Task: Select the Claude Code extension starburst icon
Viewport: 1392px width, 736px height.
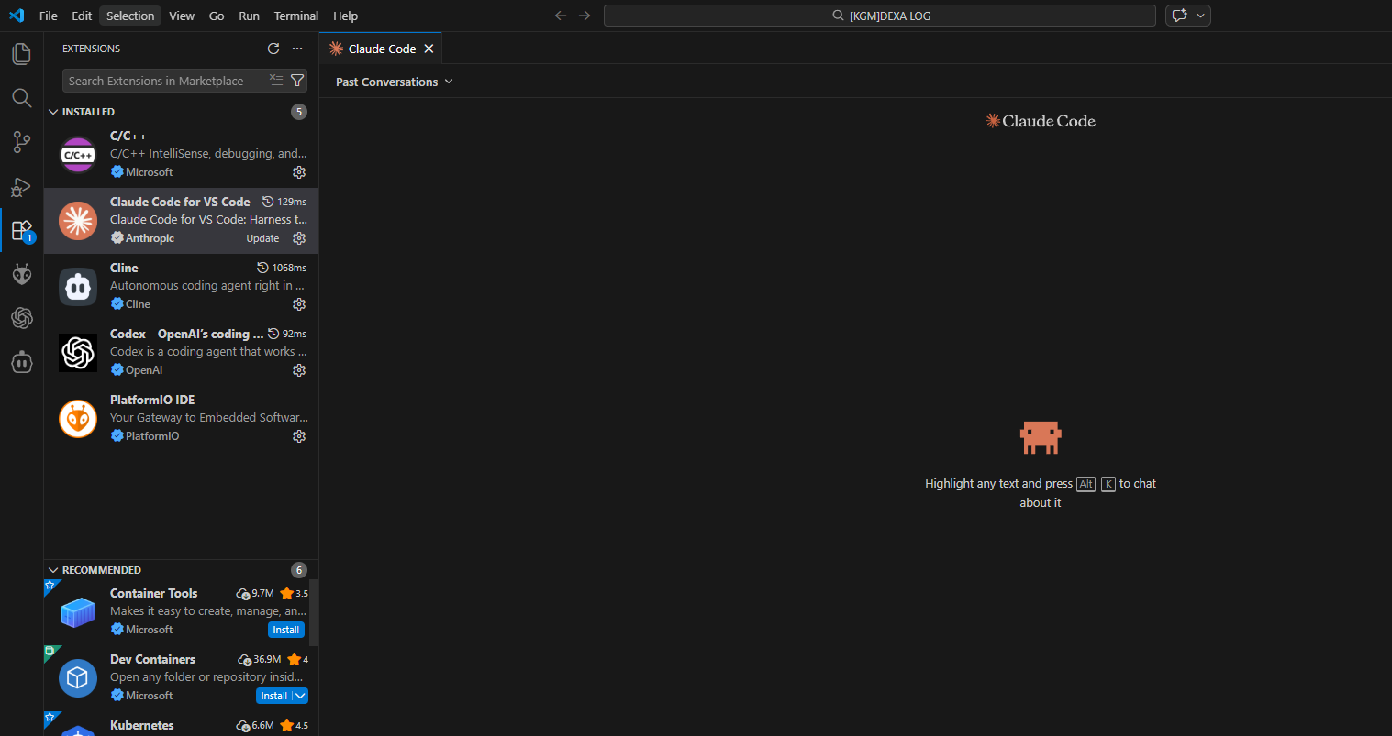Action: (78, 221)
